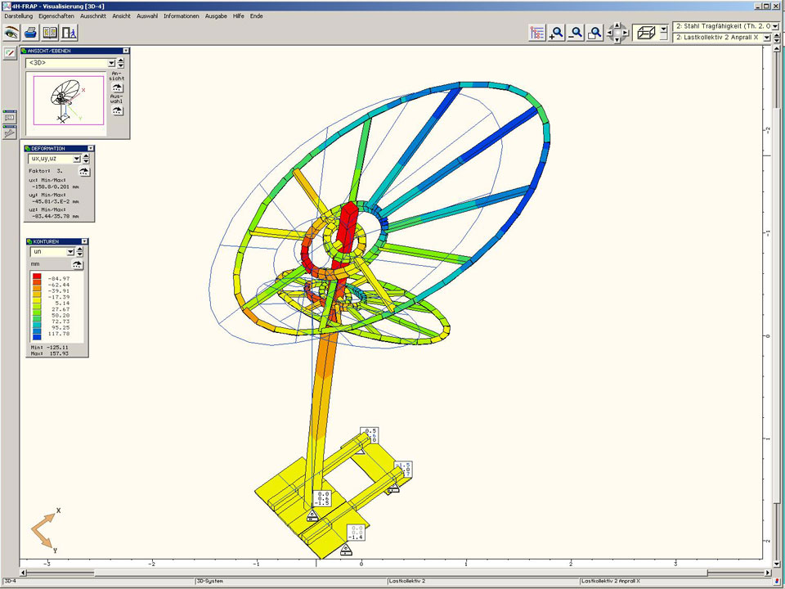Click the Ansicht button in view panel
This screenshot has height=589, width=785.
coord(117,87)
